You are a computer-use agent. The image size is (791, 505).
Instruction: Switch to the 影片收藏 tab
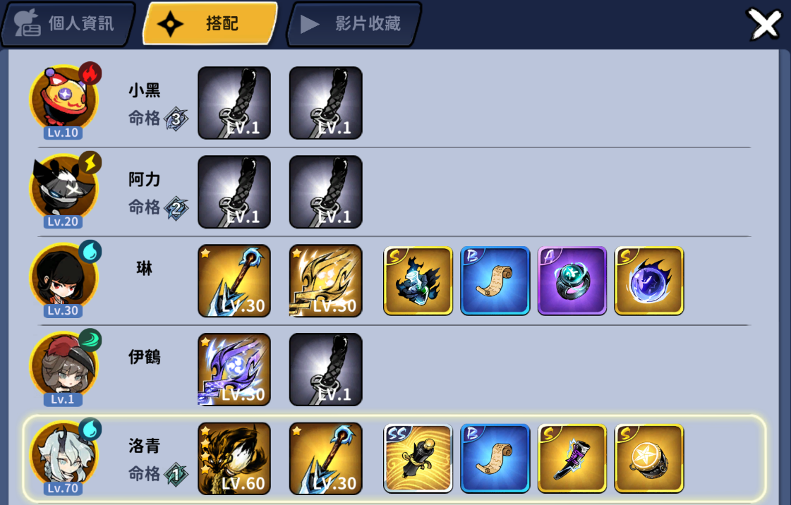point(353,24)
